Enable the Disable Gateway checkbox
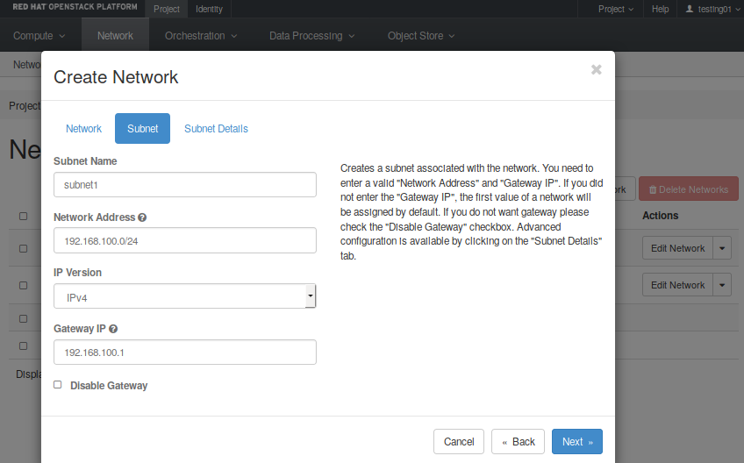The image size is (744, 463). 58,385
